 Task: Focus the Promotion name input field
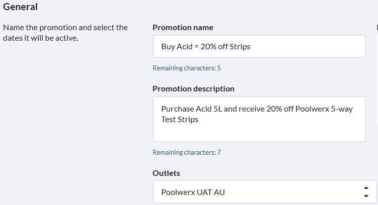pyautogui.click(x=259, y=47)
